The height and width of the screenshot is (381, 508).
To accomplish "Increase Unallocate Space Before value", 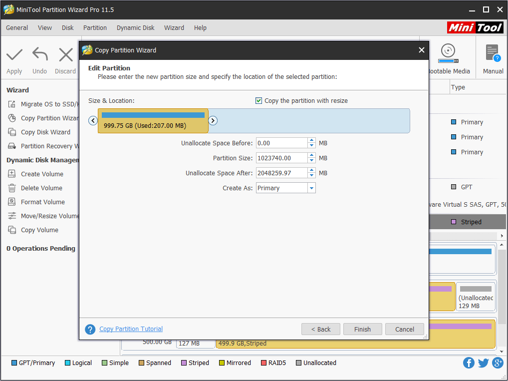I will tap(311, 140).
